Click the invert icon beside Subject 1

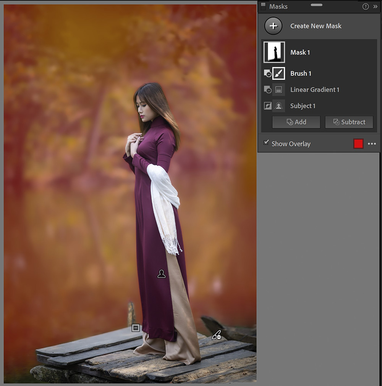[x=267, y=106]
